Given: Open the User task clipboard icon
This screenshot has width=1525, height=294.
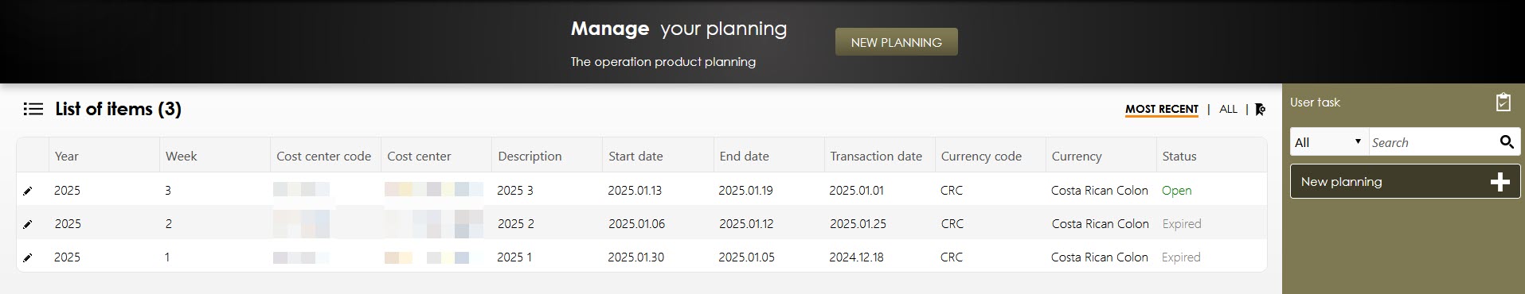Looking at the screenshot, I should tap(1503, 103).
